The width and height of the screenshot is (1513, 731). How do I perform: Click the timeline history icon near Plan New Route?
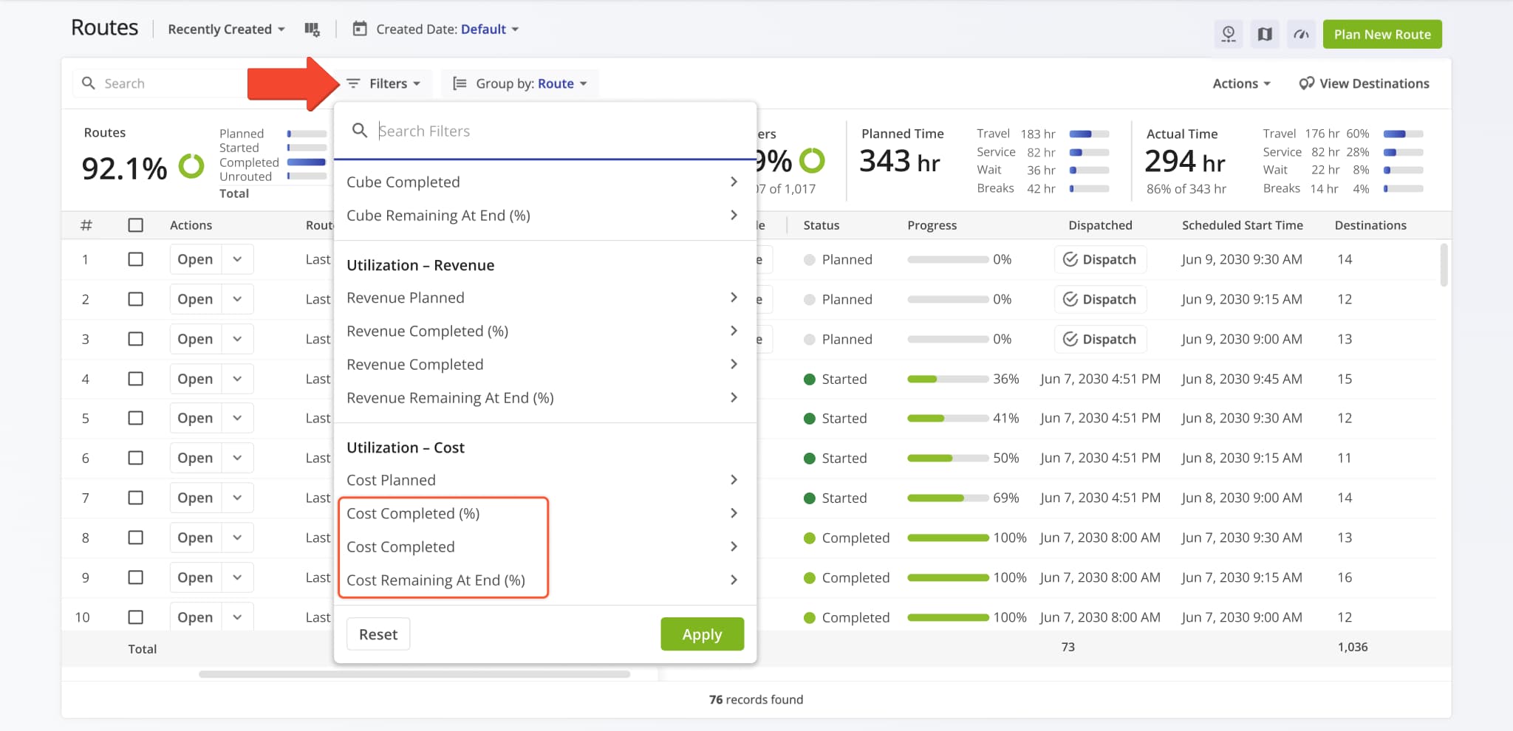[1229, 34]
